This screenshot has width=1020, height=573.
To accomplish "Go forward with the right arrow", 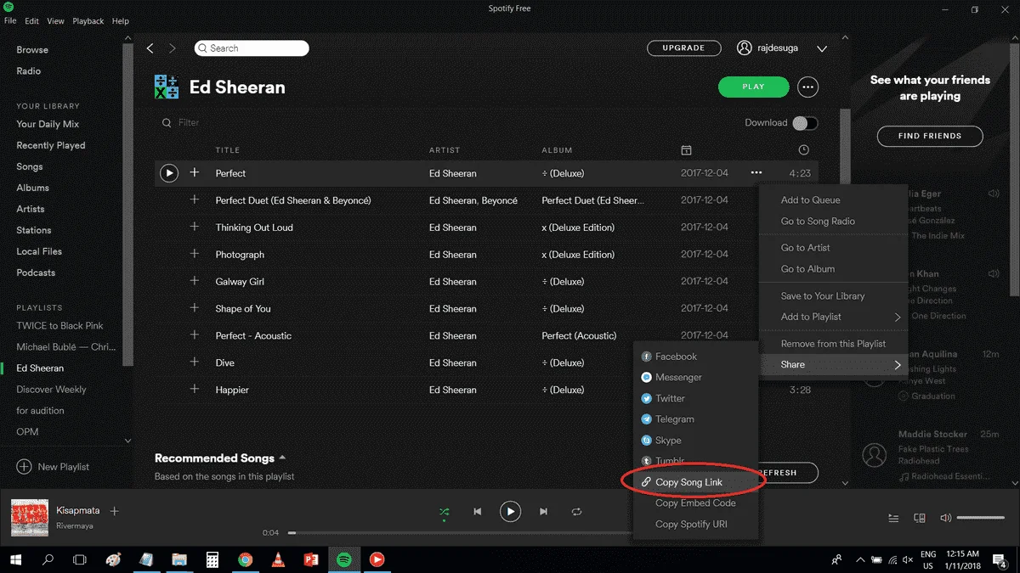I will pos(173,48).
